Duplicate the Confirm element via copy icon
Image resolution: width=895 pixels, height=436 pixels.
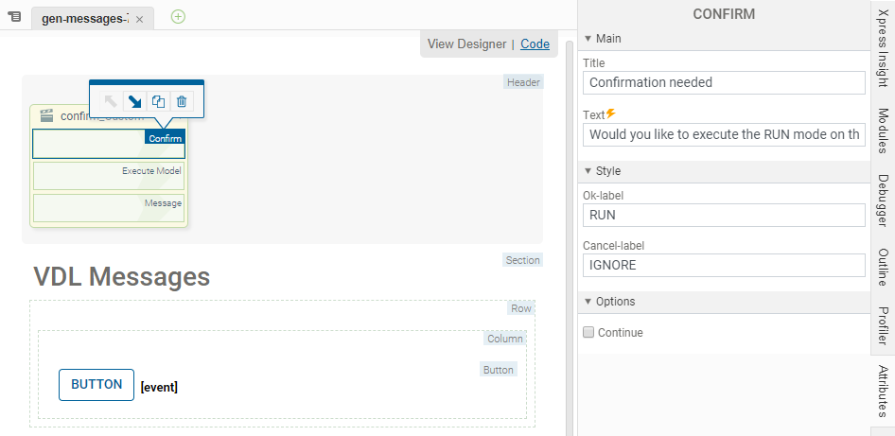[x=159, y=101]
